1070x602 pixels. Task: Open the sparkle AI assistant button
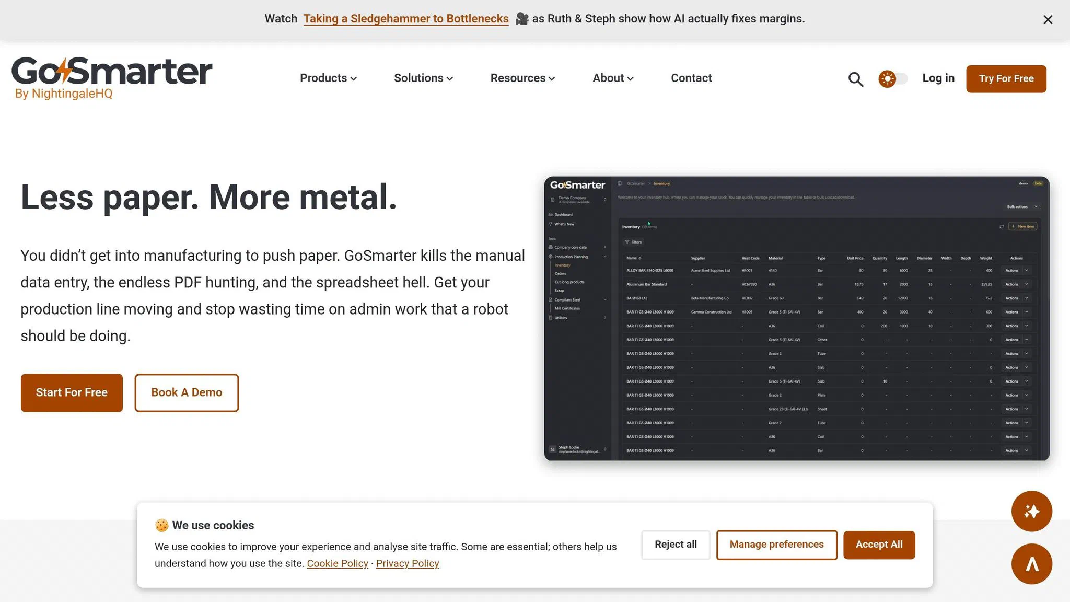[x=1031, y=511]
